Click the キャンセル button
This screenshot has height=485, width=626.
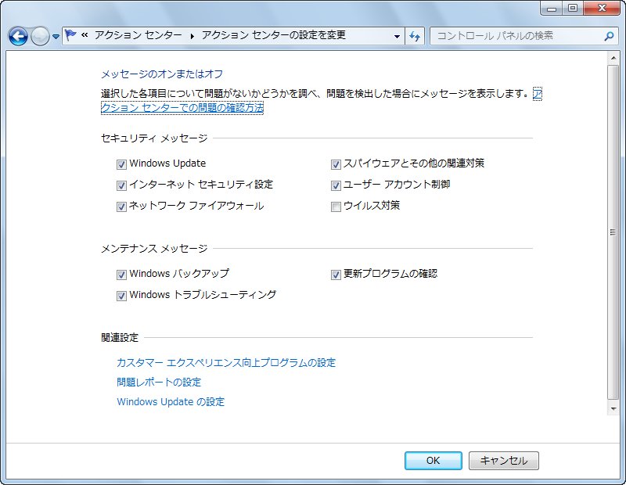[x=503, y=461]
